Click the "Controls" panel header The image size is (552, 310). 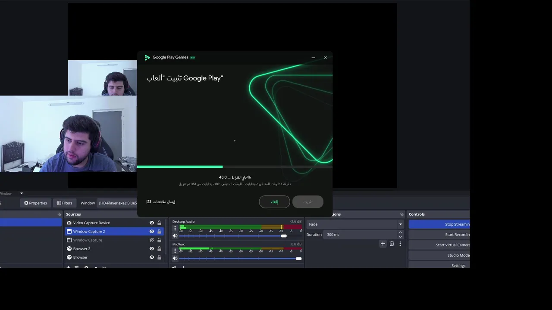[417, 214]
